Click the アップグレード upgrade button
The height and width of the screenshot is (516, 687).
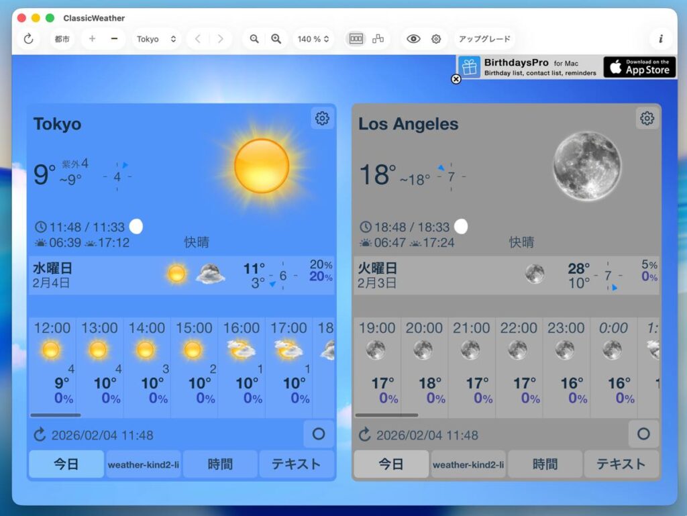484,39
